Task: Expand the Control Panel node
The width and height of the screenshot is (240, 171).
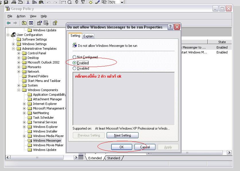Action: 19,53
